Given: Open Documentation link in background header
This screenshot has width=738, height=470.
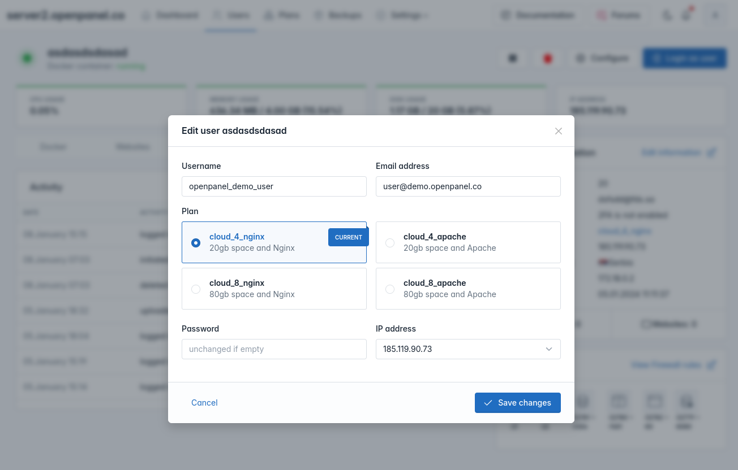Looking at the screenshot, I should (538, 15).
